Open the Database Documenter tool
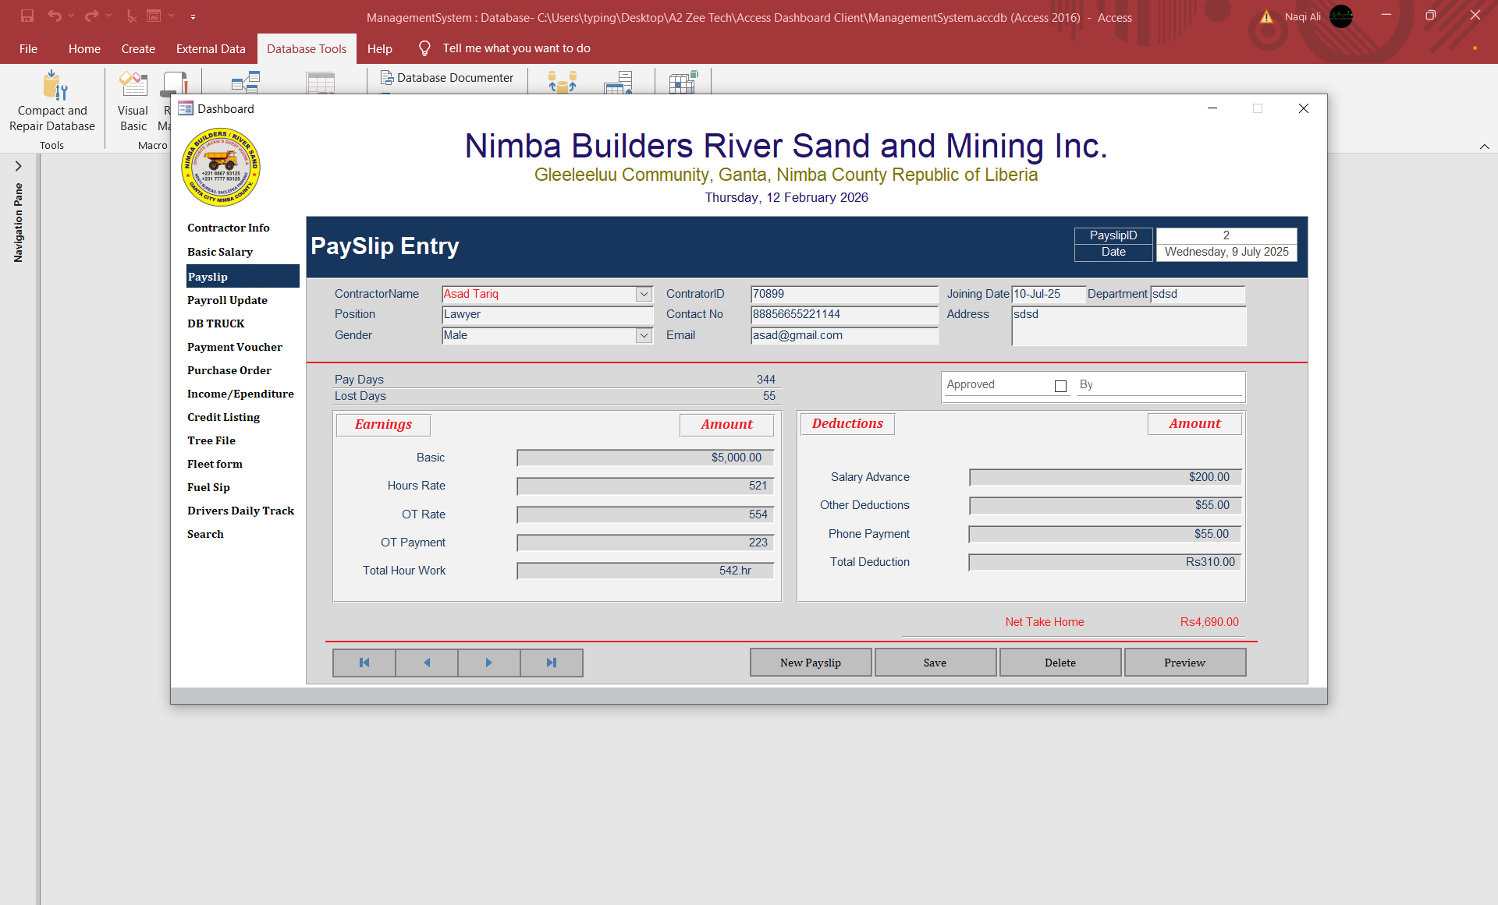 coord(447,78)
